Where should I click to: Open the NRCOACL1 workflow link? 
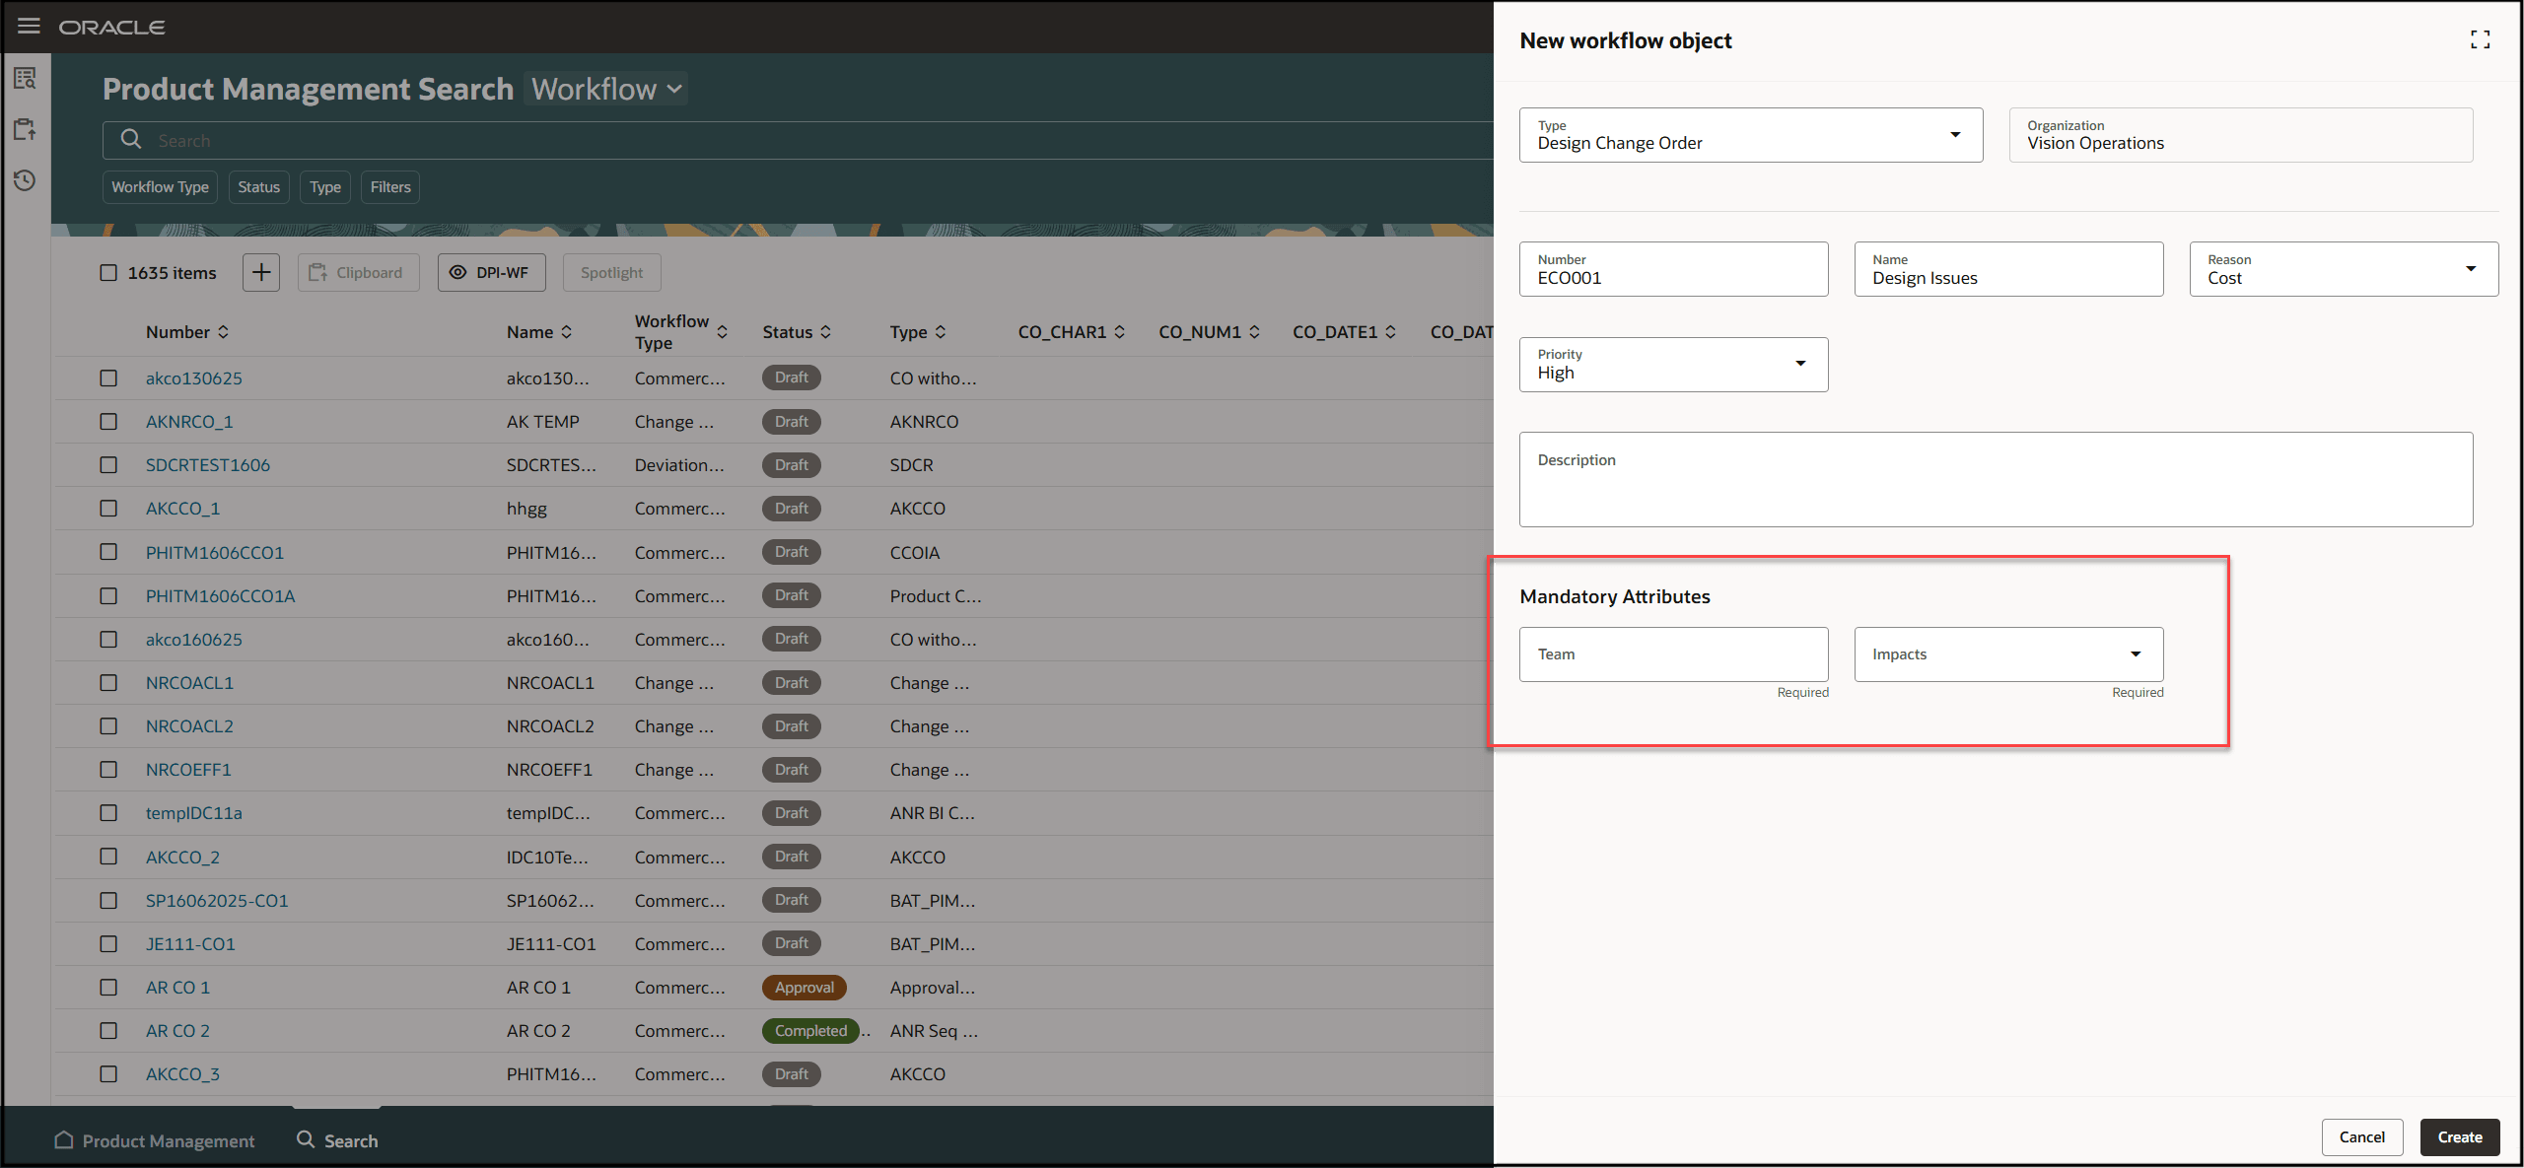click(189, 682)
